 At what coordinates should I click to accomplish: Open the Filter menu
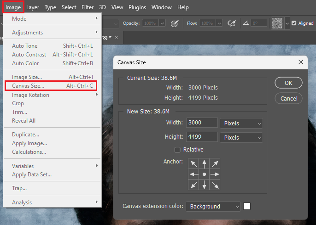pos(88,7)
